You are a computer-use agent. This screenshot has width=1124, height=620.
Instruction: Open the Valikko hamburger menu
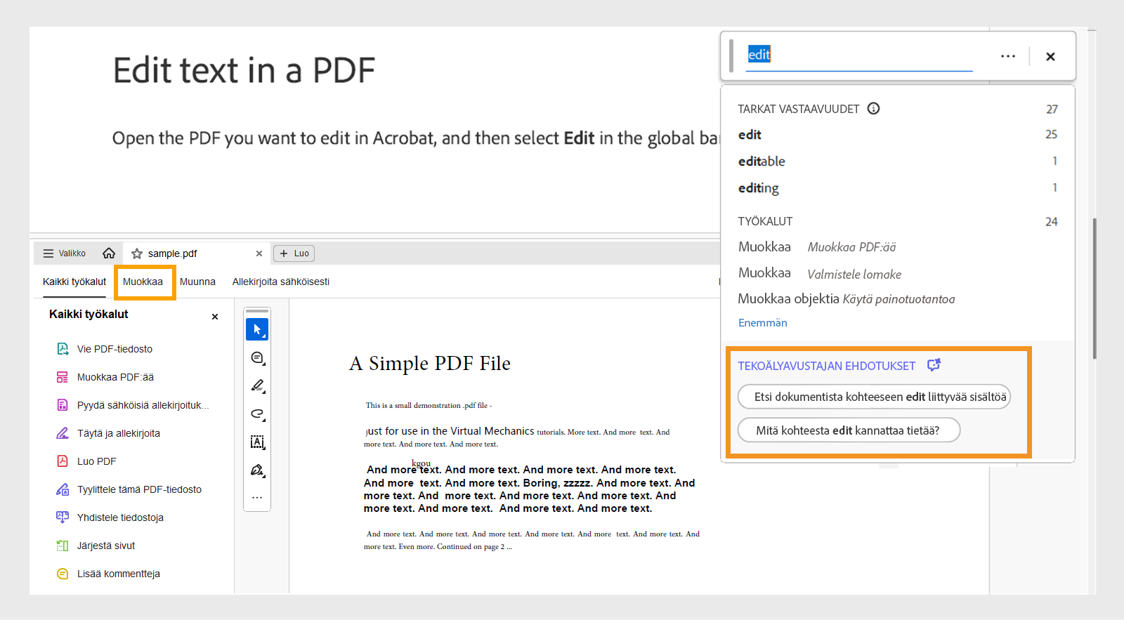pos(64,253)
